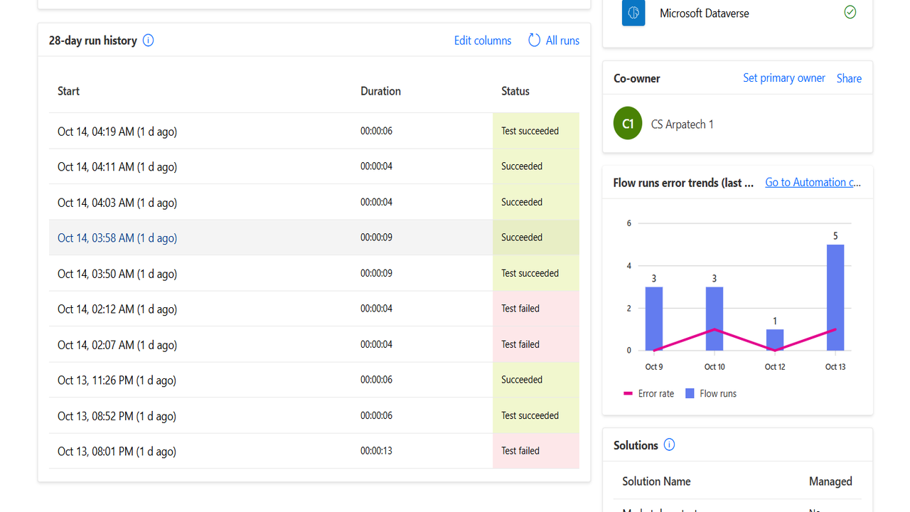910x512 pixels.
Task: Open the Oct 13, 08:52 PM run
Action: click(117, 416)
